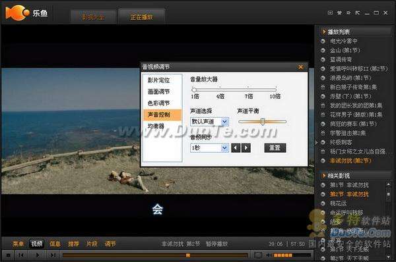Click the 声道平衡 balance slider
The width and height of the screenshot is (396, 262).
[x=263, y=122]
